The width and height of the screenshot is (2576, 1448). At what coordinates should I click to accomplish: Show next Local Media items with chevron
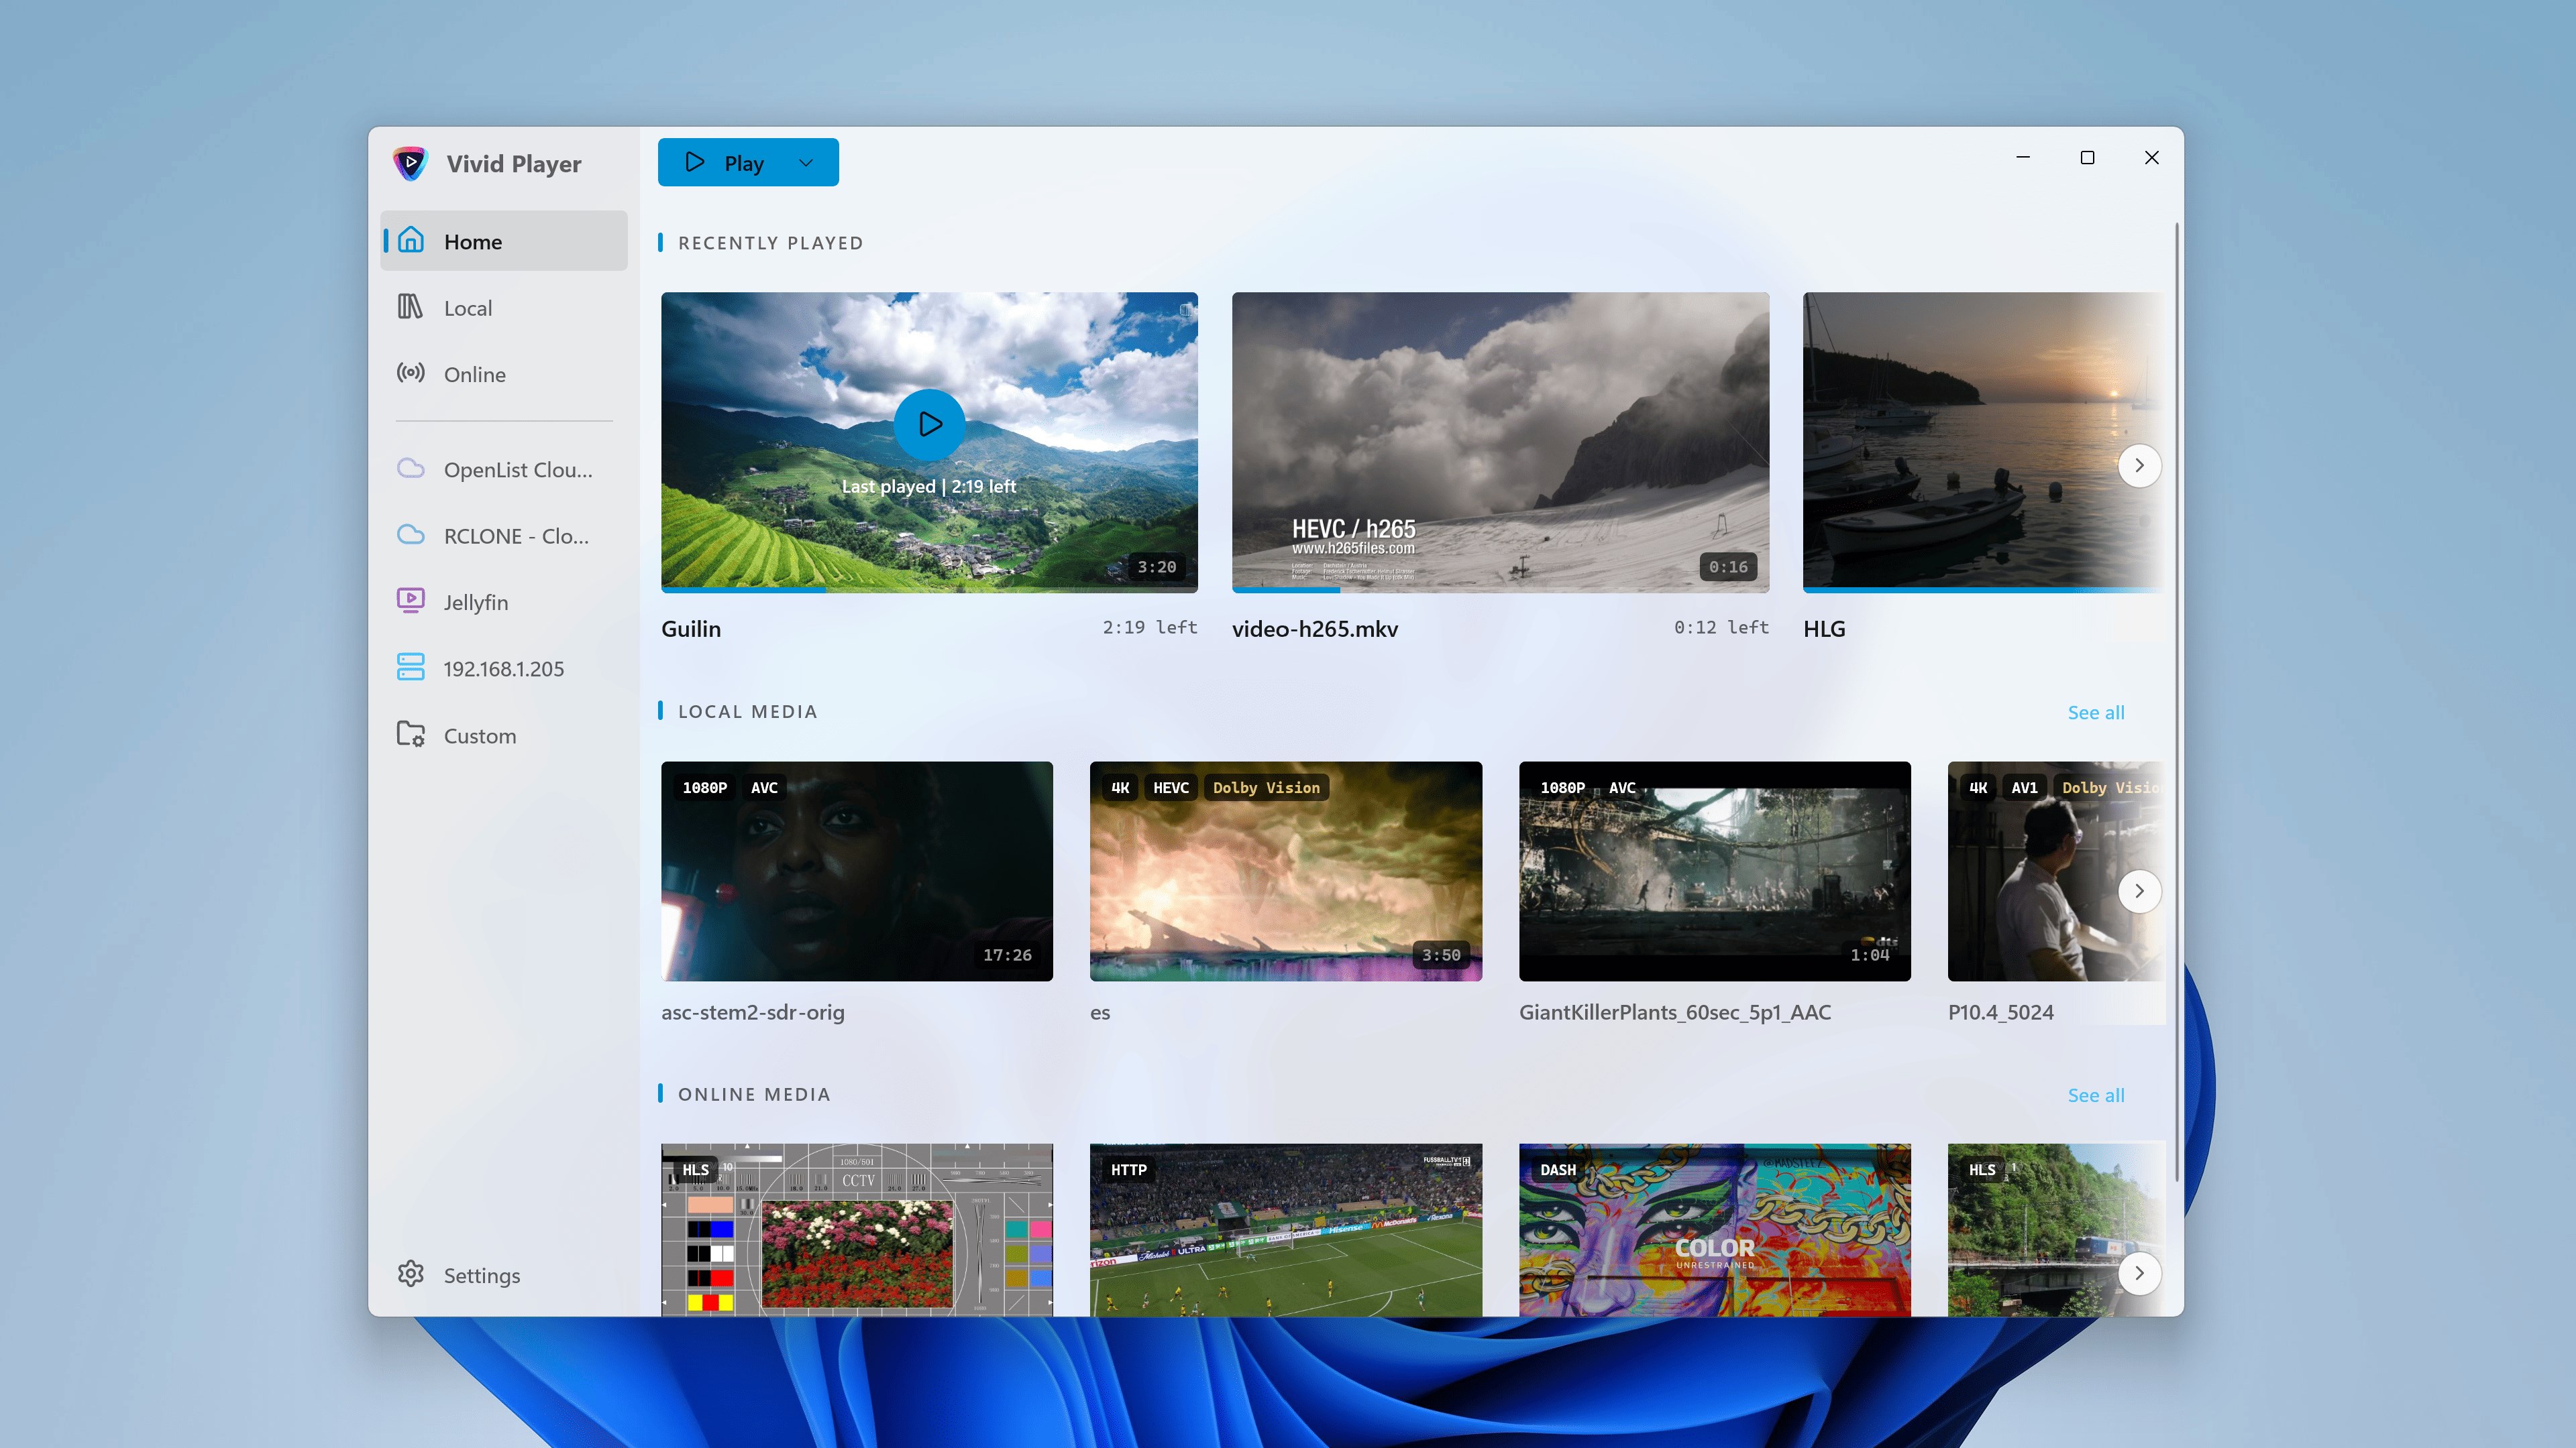pos(2139,892)
